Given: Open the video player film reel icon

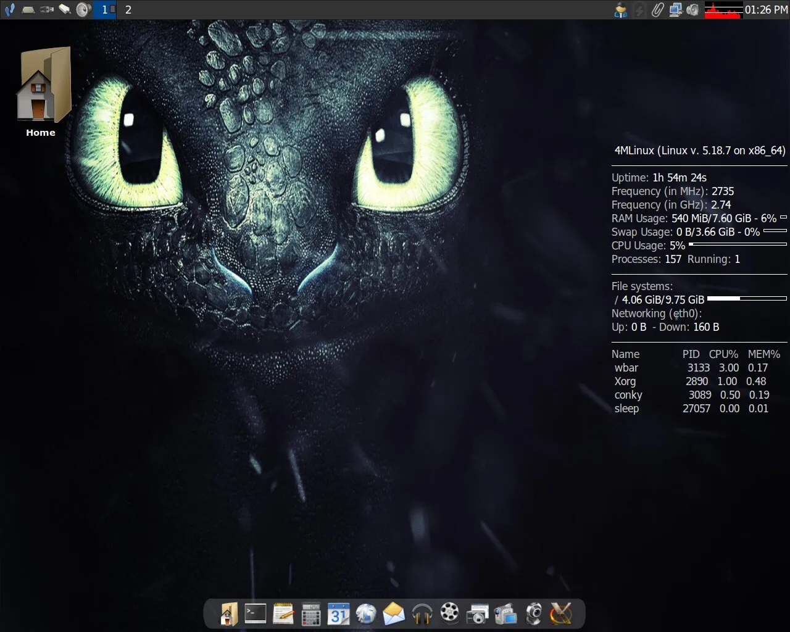Looking at the screenshot, I should (449, 613).
